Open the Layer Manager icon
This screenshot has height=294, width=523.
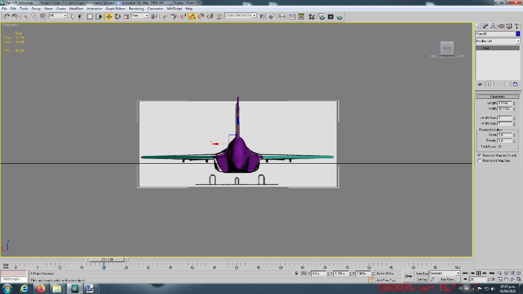click(x=282, y=16)
